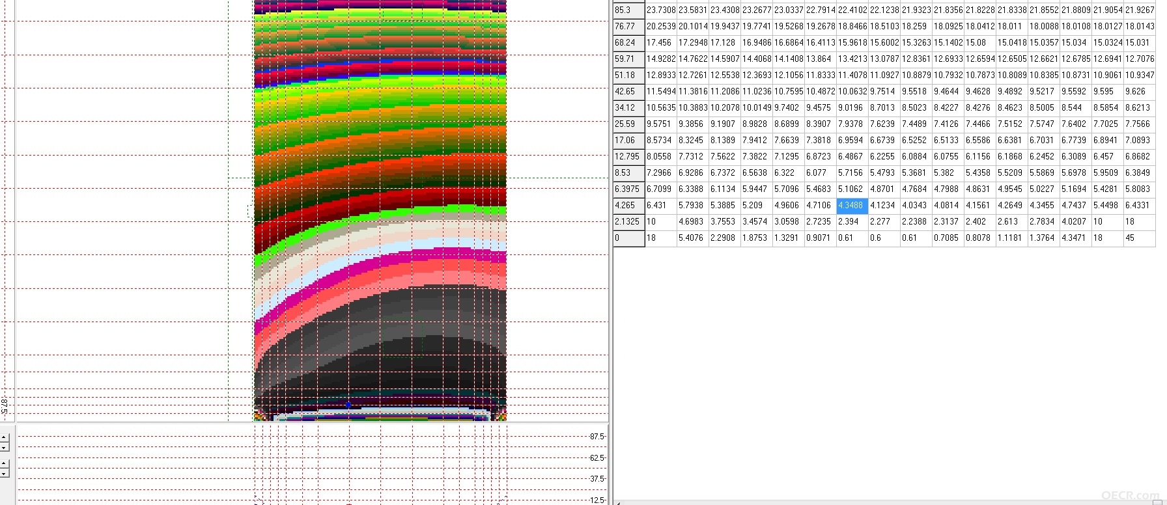Viewport: 1167px width, 505px height.
Task: Click the cell with value 17.456
Action: pyautogui.click(x=661, y=43)
